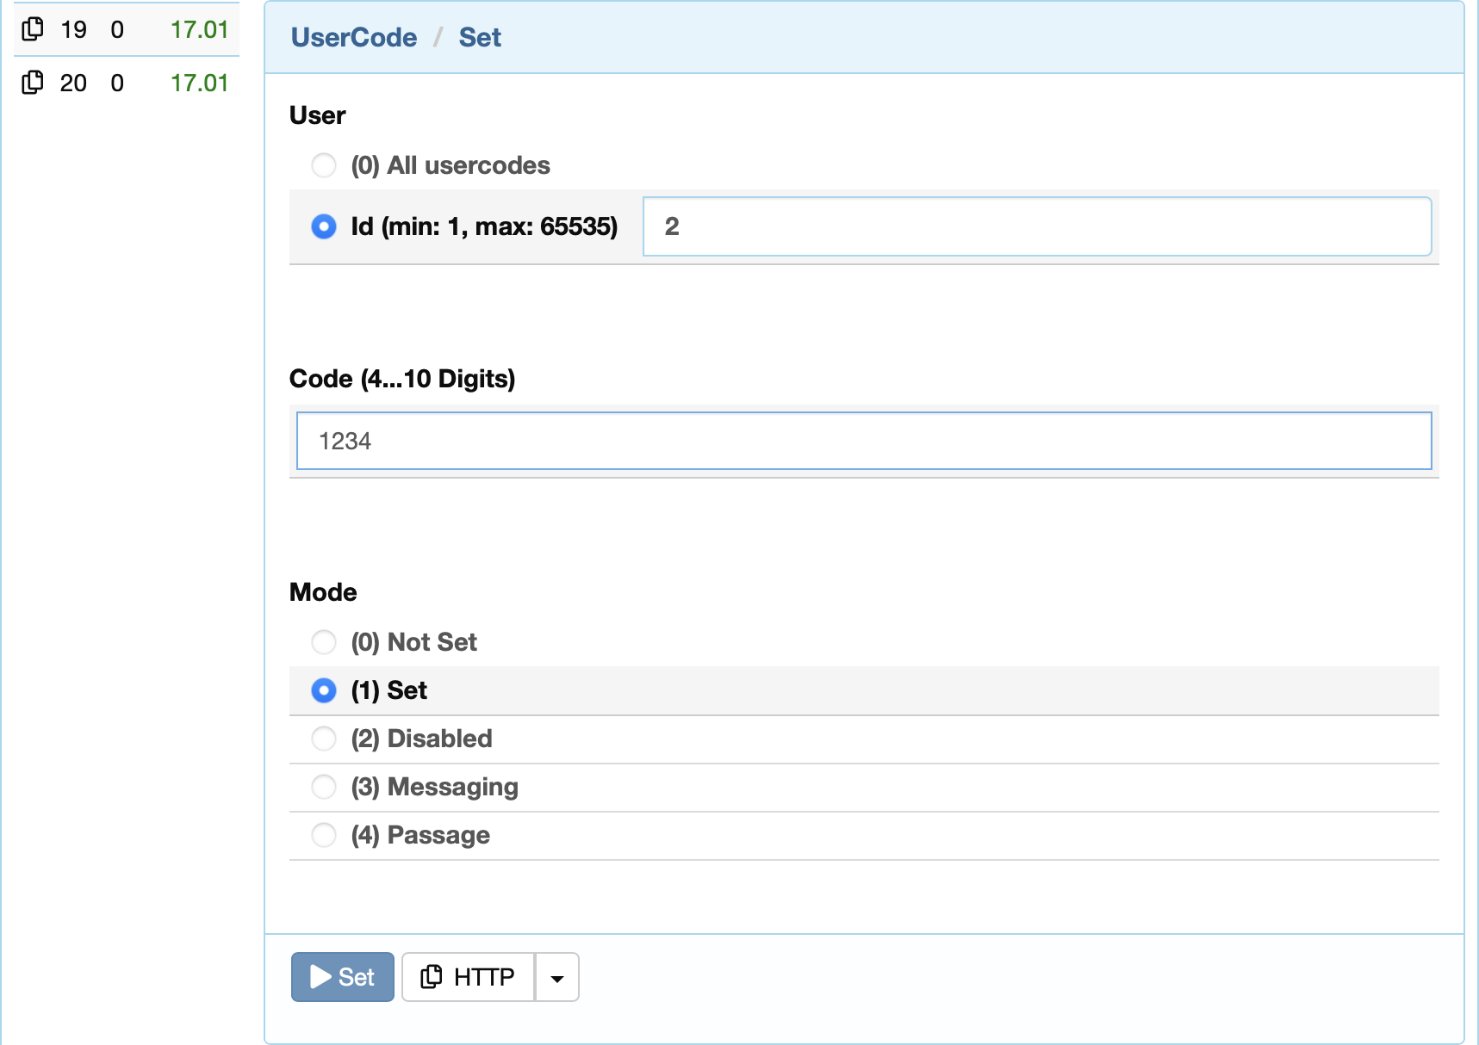This screenshot has width=1479, height=1045.
Task: Focus the user Id input field
Action: click(1037, 226)
